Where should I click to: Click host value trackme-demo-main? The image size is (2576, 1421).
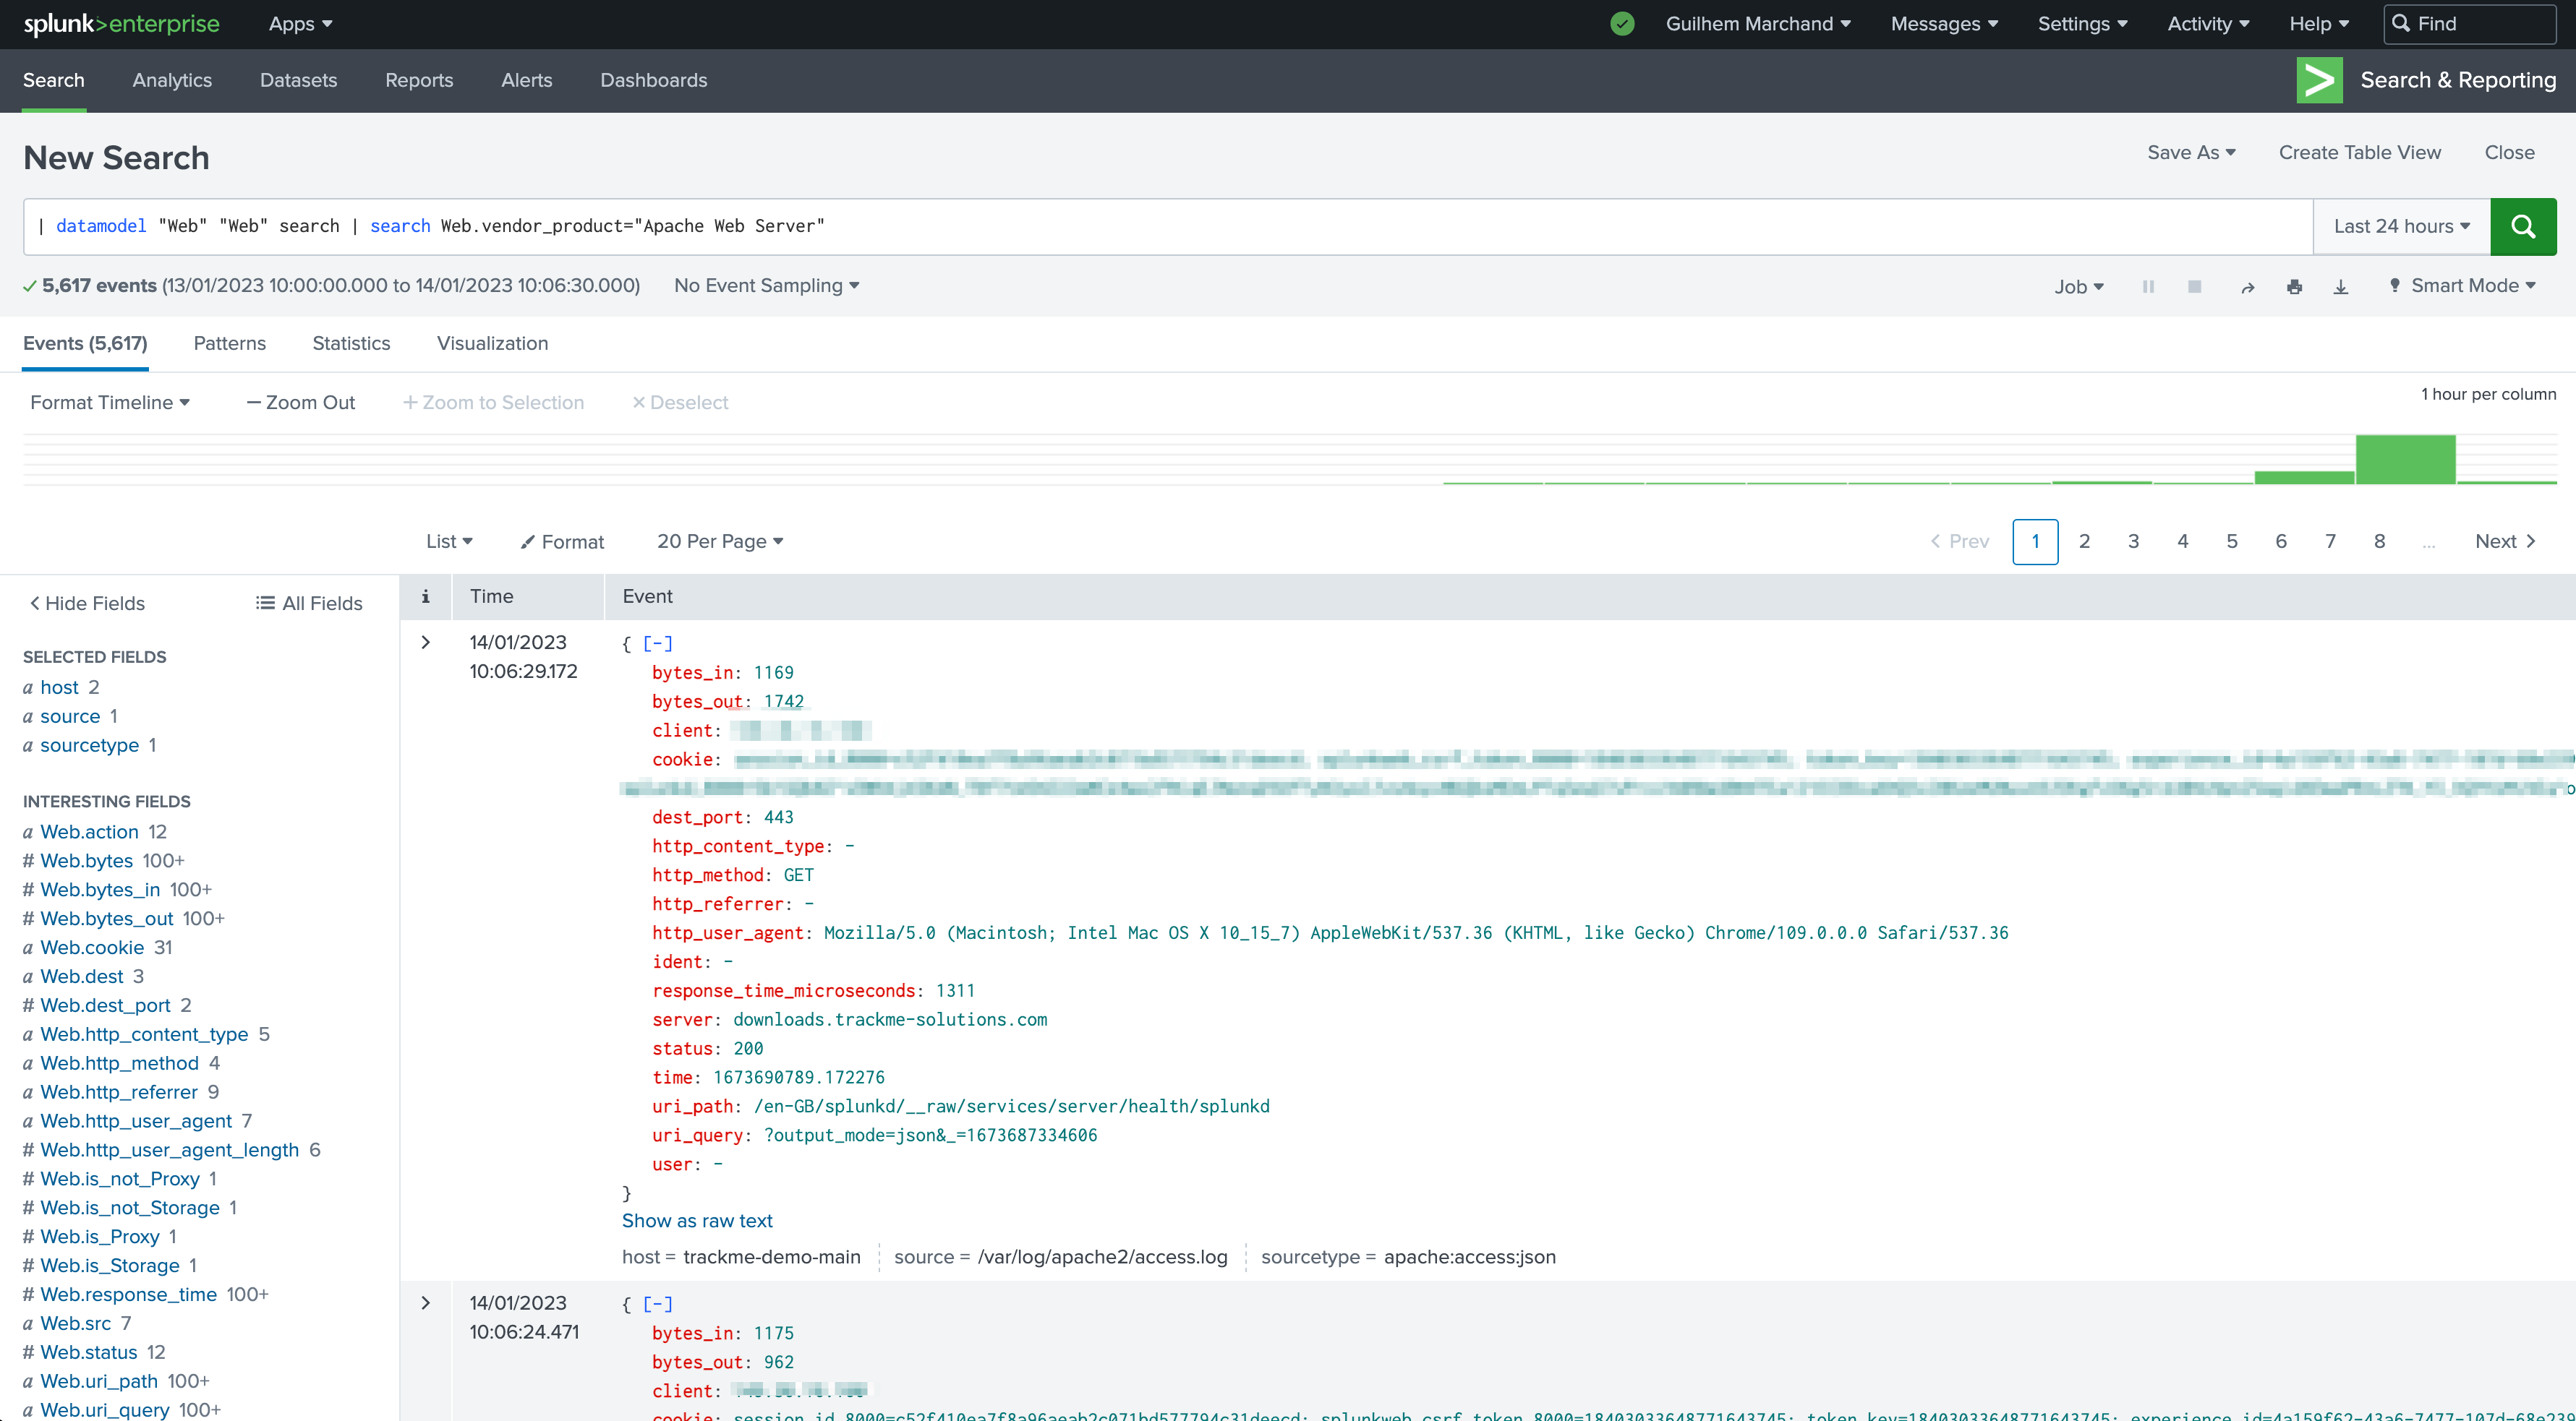pyautogui.click(x=771, y=1257)
